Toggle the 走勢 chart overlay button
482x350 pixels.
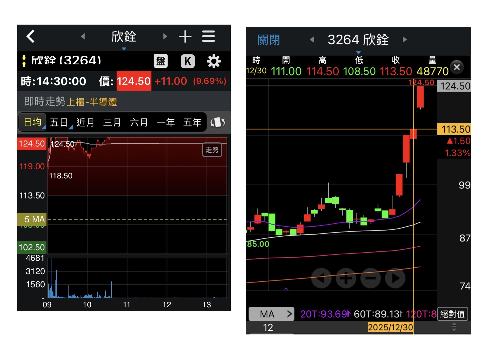[212, 150]
